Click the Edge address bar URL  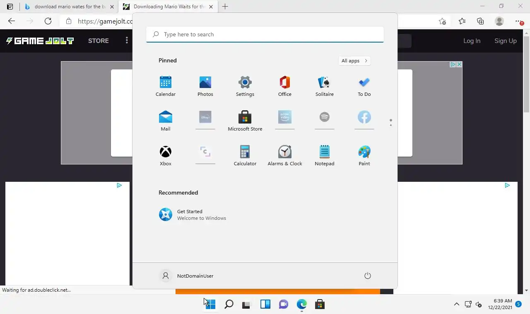click(x=105, y=21)
